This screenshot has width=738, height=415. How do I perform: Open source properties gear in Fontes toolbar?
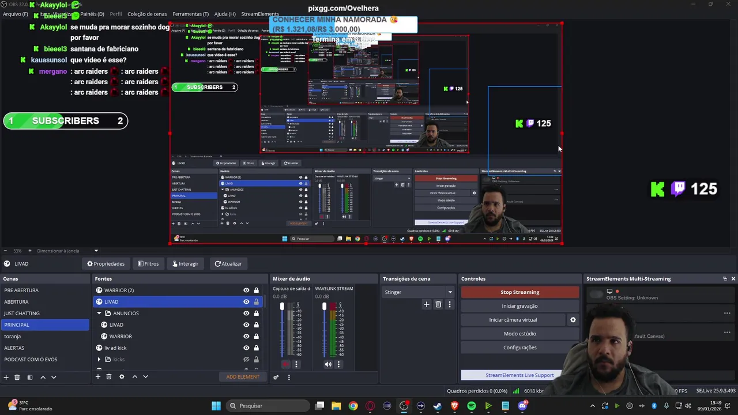[122, 376]
